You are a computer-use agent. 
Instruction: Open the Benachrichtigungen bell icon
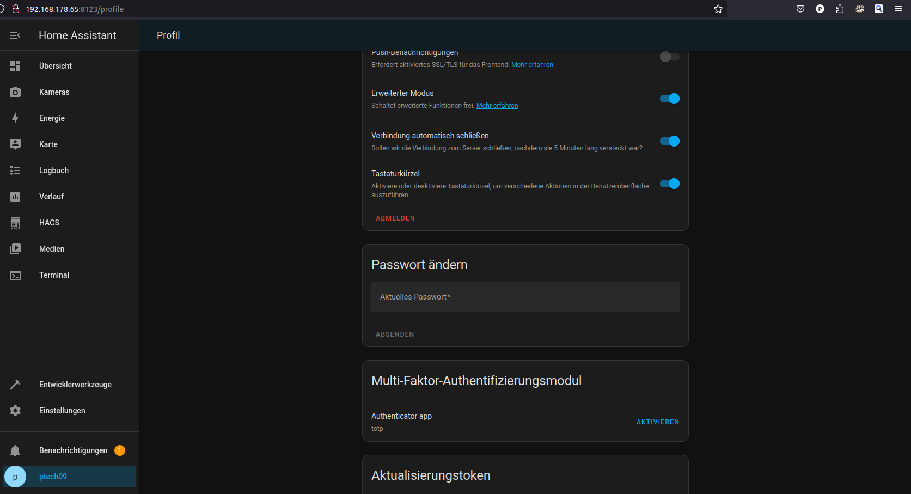[x=15, y=450]
